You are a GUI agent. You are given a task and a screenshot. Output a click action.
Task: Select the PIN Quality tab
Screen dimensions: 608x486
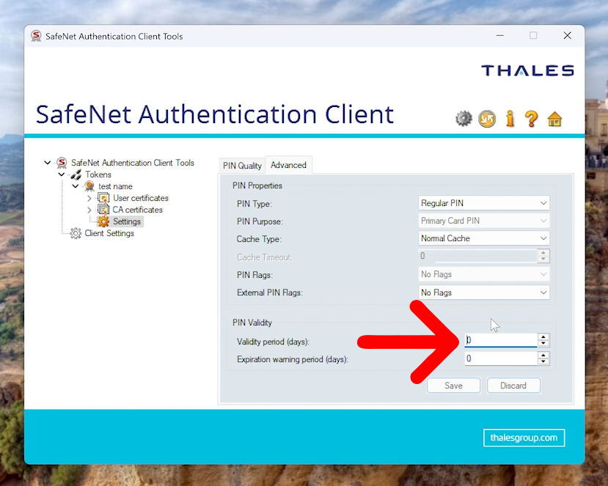point(241,165)
